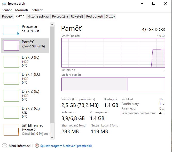Open the Zobrazit menu
Image resolution: width=172 pixels, height=152 pixels.
[37, 10]
